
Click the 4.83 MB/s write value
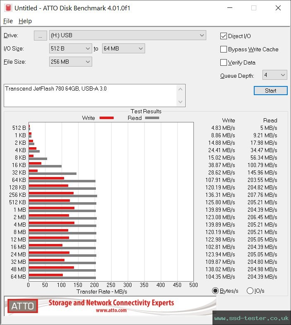223,128
